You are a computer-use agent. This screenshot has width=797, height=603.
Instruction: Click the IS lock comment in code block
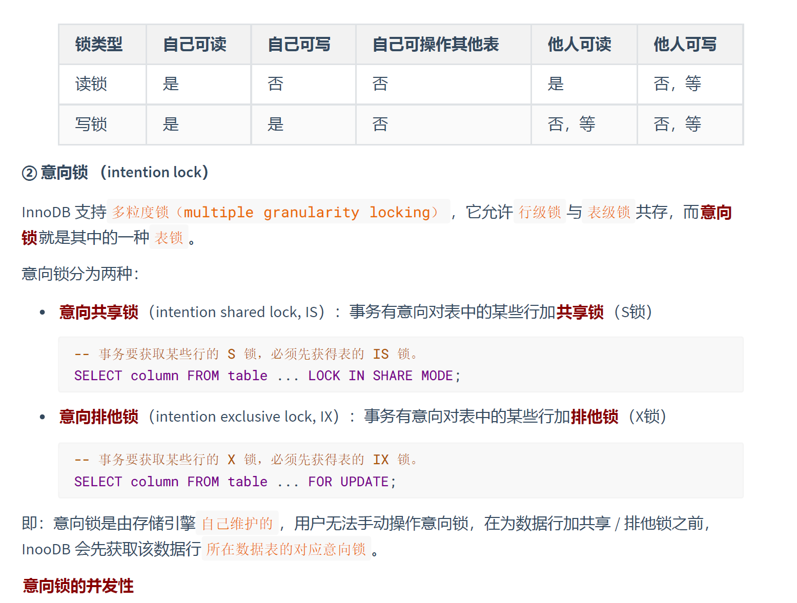[x=246, y=354]
